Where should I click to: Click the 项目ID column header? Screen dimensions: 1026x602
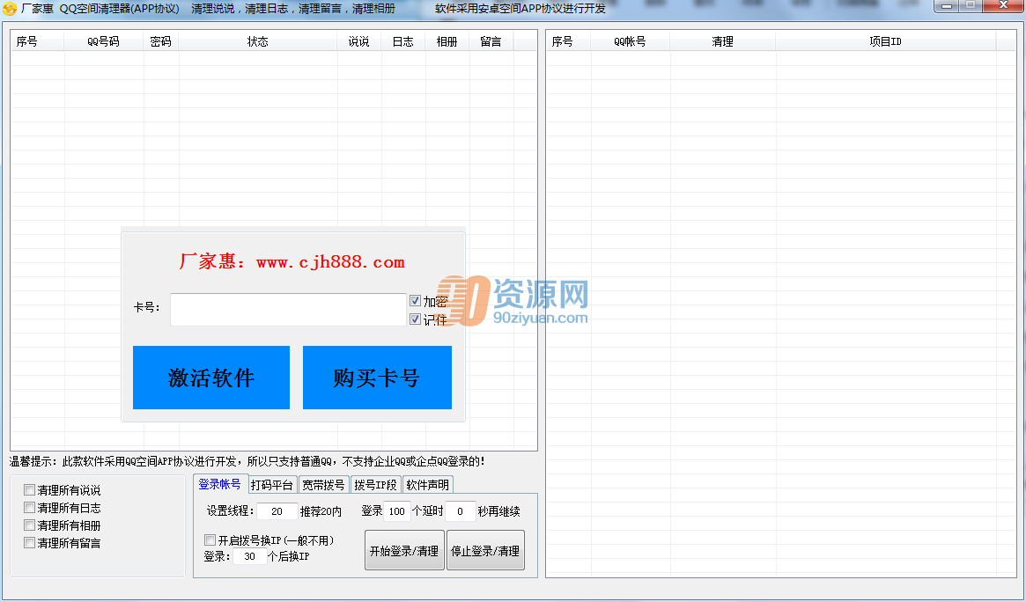click(x=885, y=41)
